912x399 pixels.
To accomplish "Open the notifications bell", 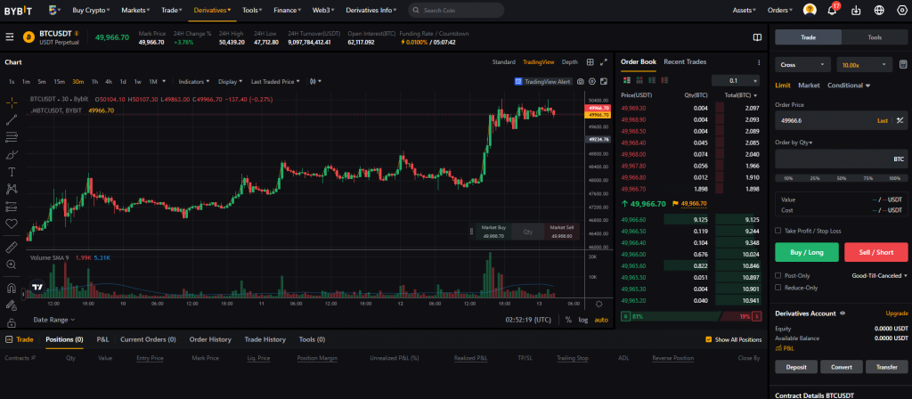I will tap(832, 10).
